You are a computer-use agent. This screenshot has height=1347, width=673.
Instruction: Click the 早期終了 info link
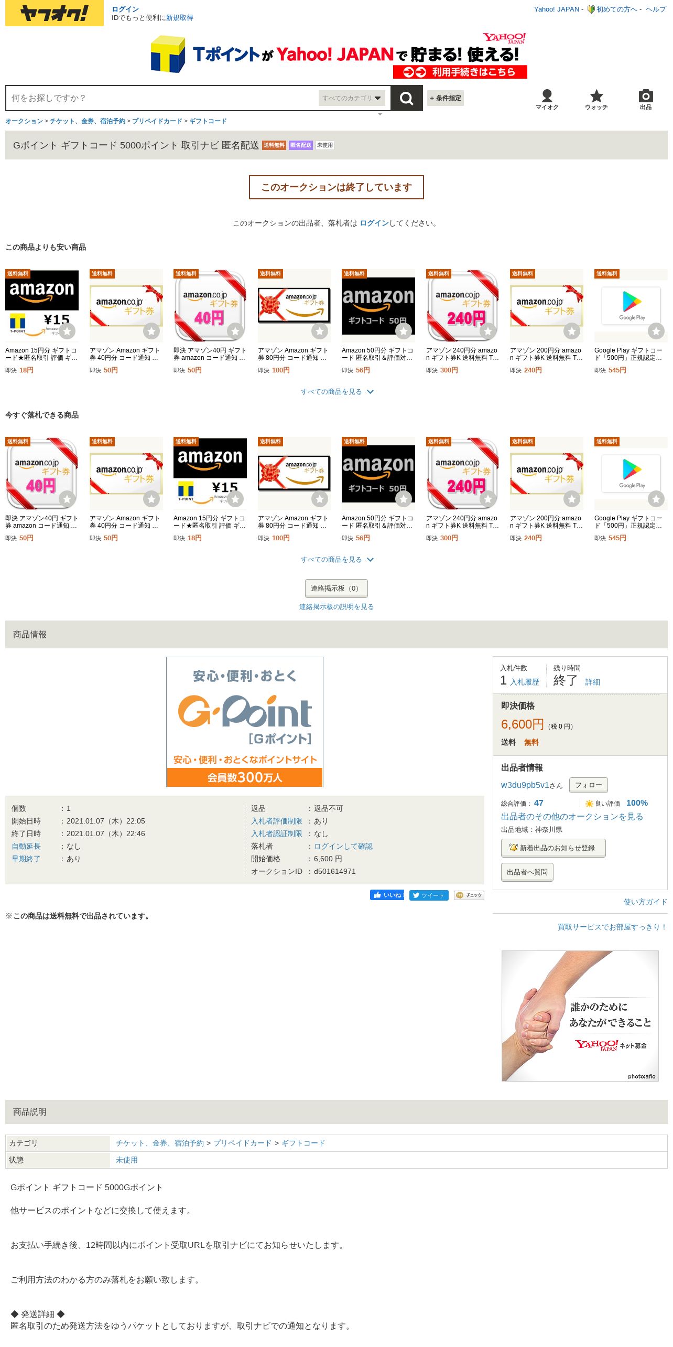[x=26, y=859]
